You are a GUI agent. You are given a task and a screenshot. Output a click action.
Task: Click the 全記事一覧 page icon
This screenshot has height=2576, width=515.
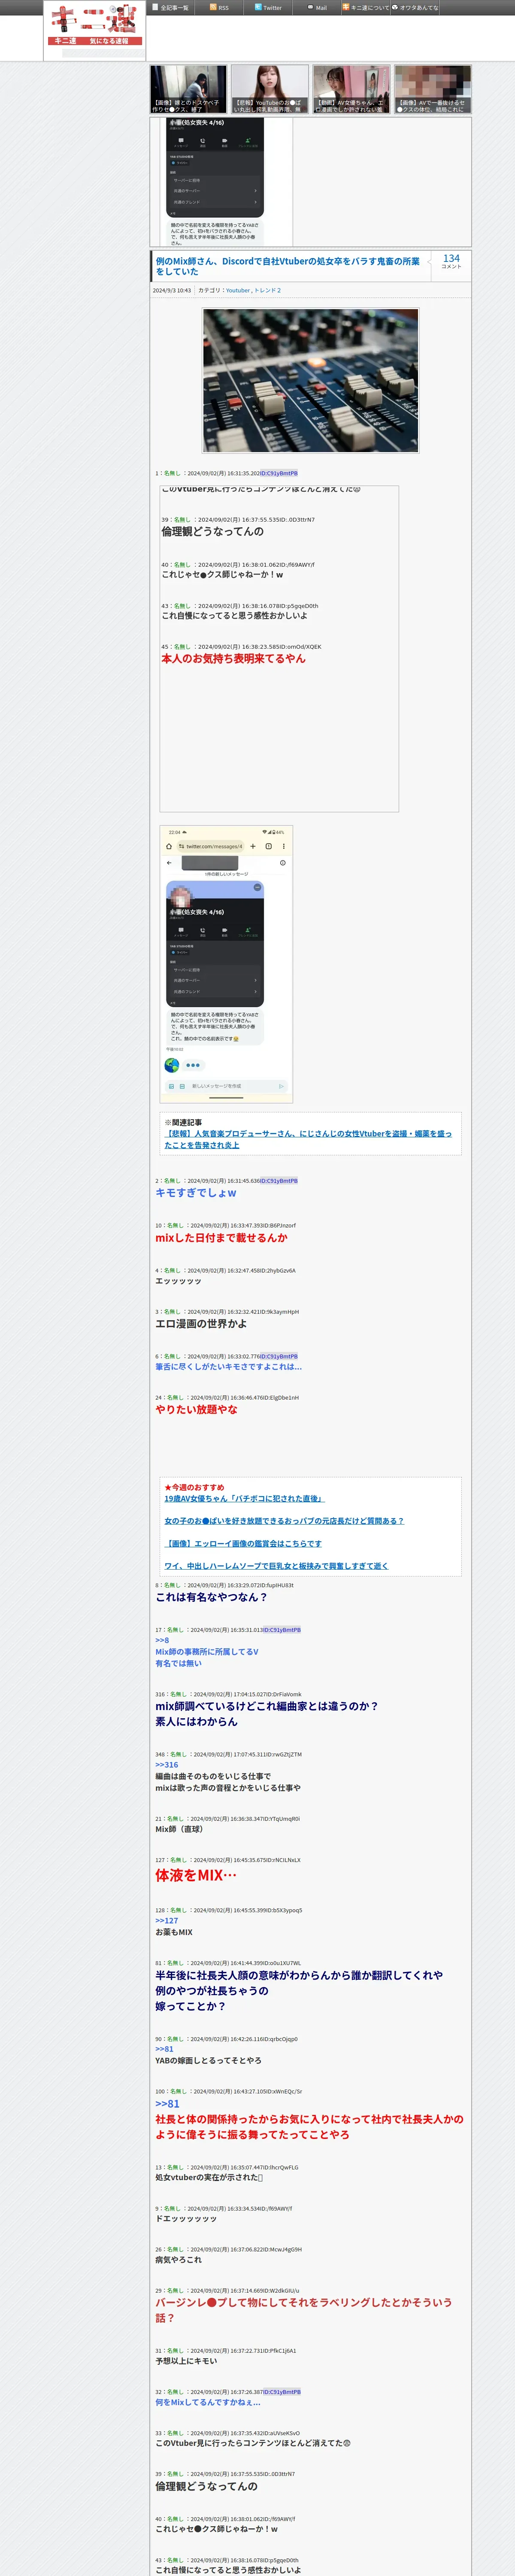coord(155,7)
